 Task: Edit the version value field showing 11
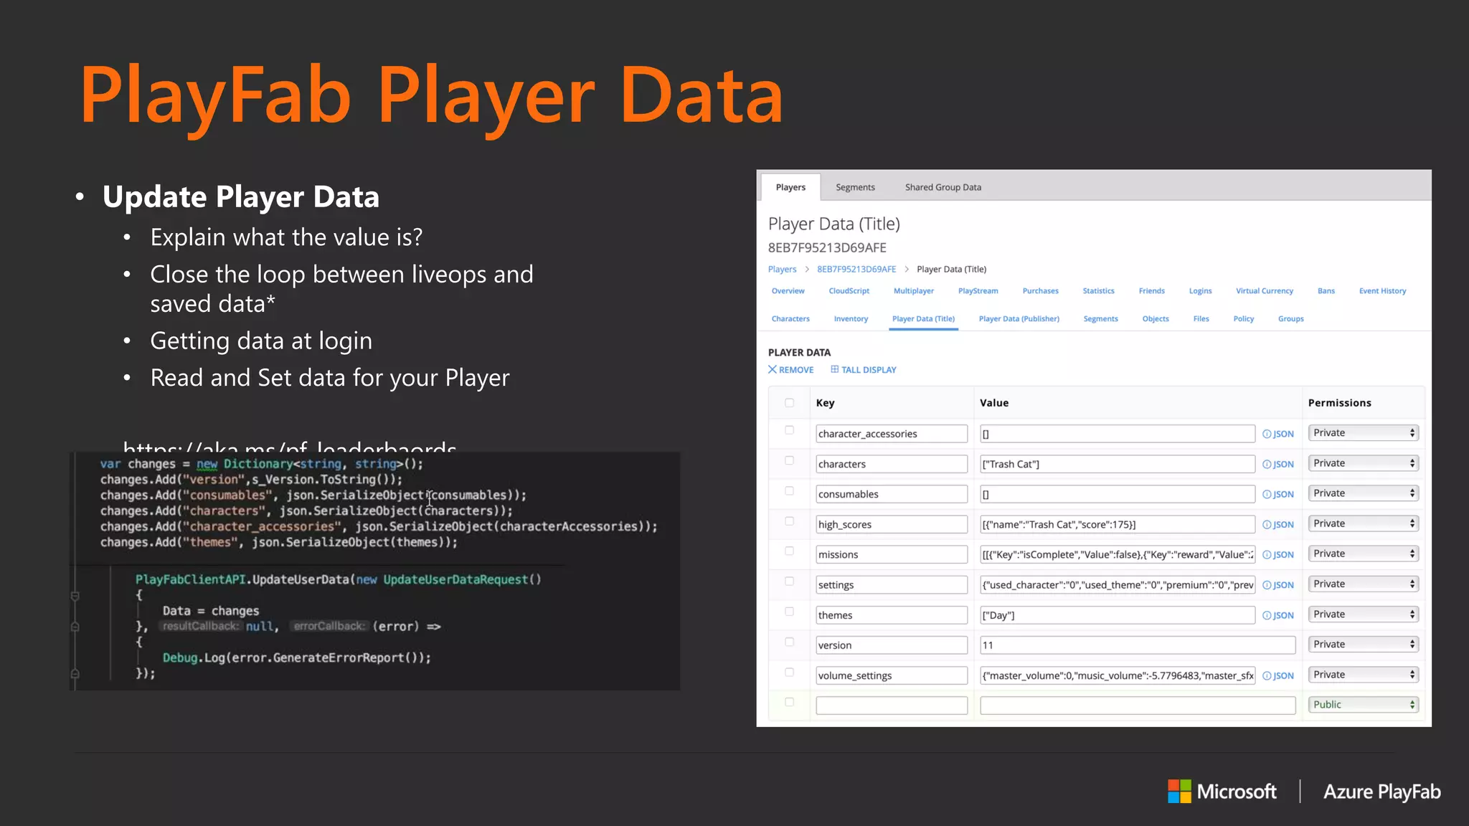(1137, 645)
